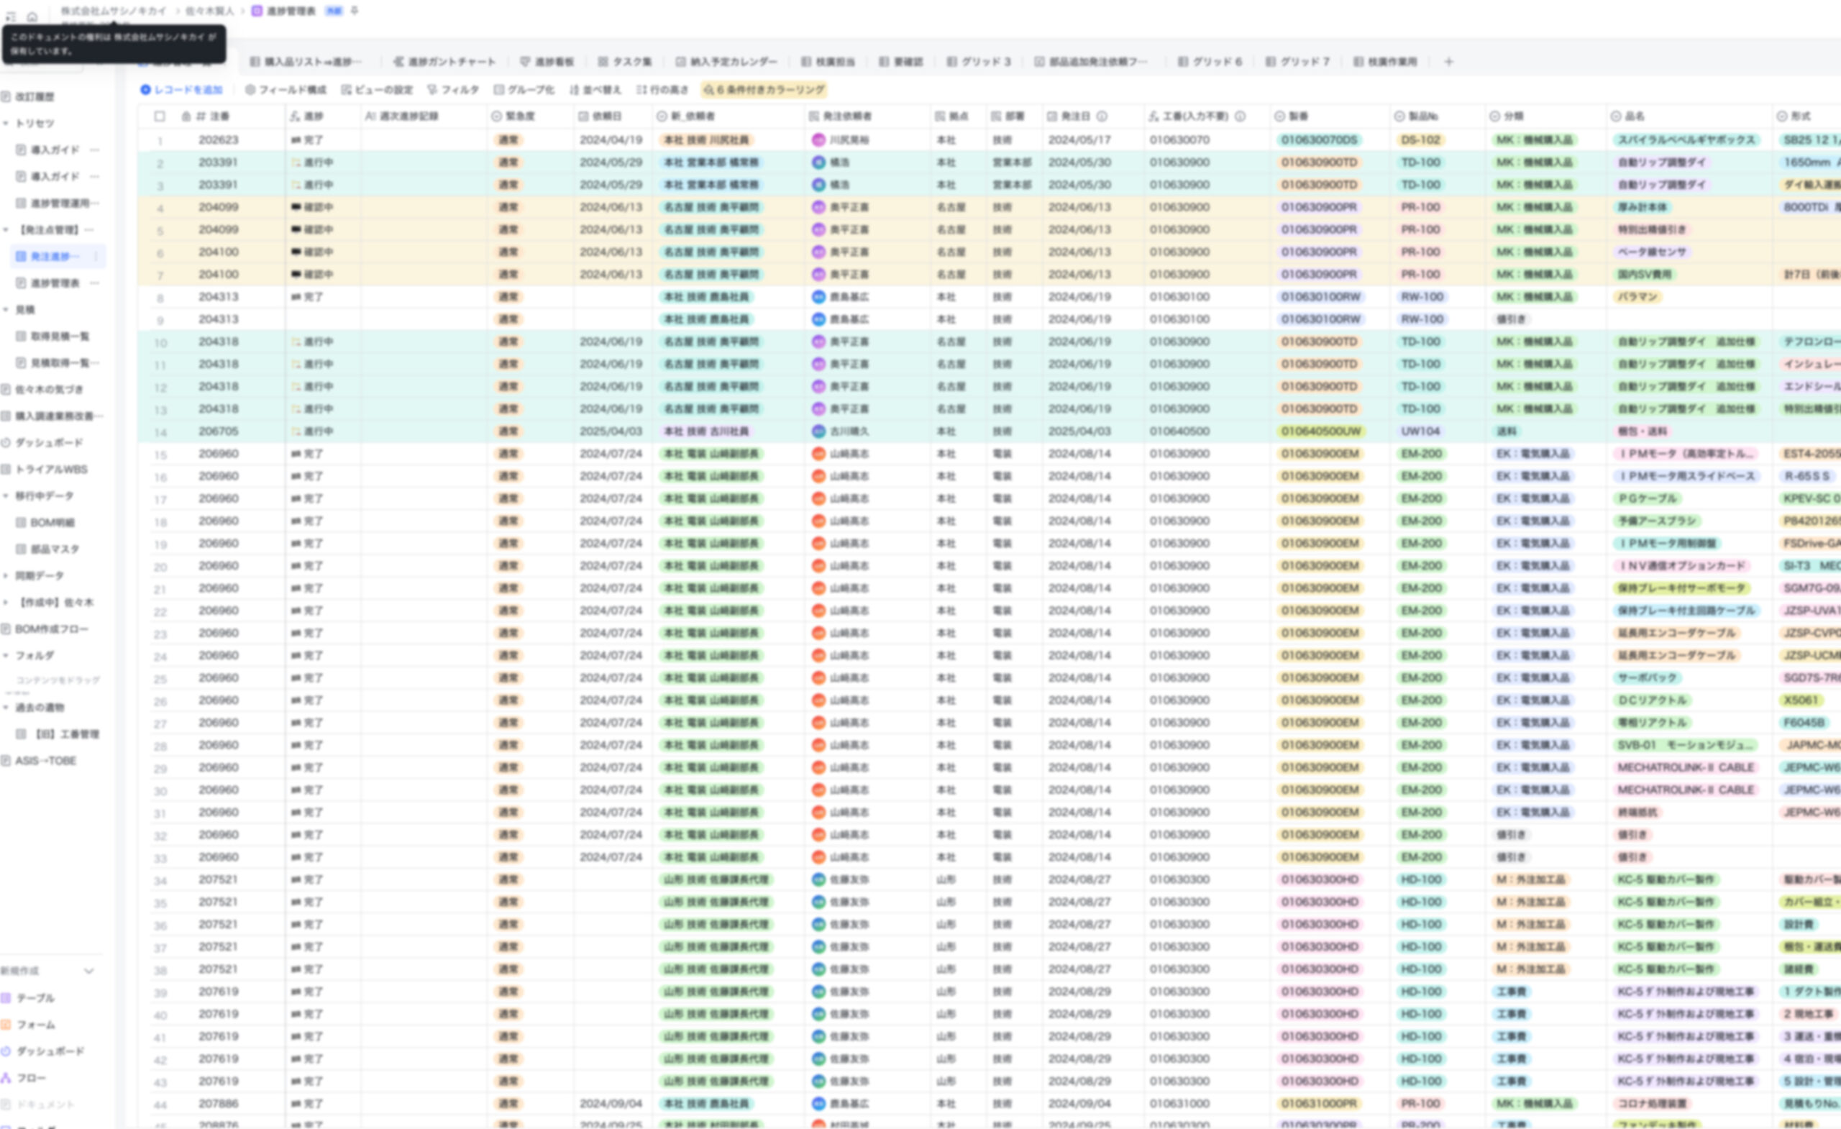Click the info icon beside 発注日 column
1841x1129 pixels.
[1102, 116]
